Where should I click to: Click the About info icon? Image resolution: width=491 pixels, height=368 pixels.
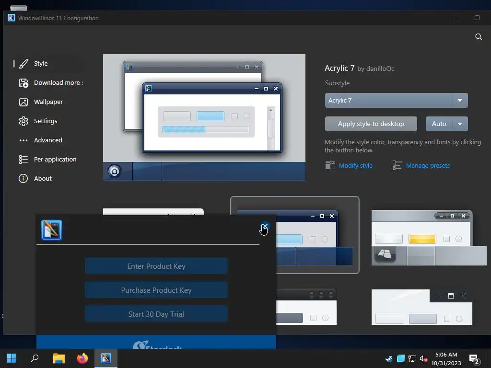(23, 178)
